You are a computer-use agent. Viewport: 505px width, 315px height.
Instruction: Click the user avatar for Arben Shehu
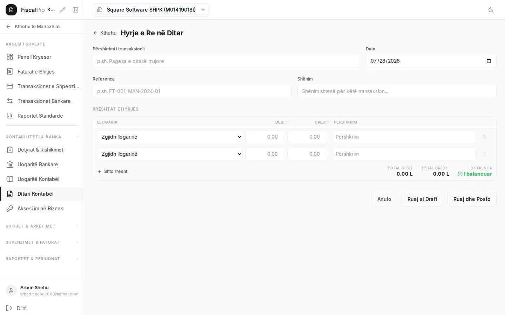pos(11,290)
